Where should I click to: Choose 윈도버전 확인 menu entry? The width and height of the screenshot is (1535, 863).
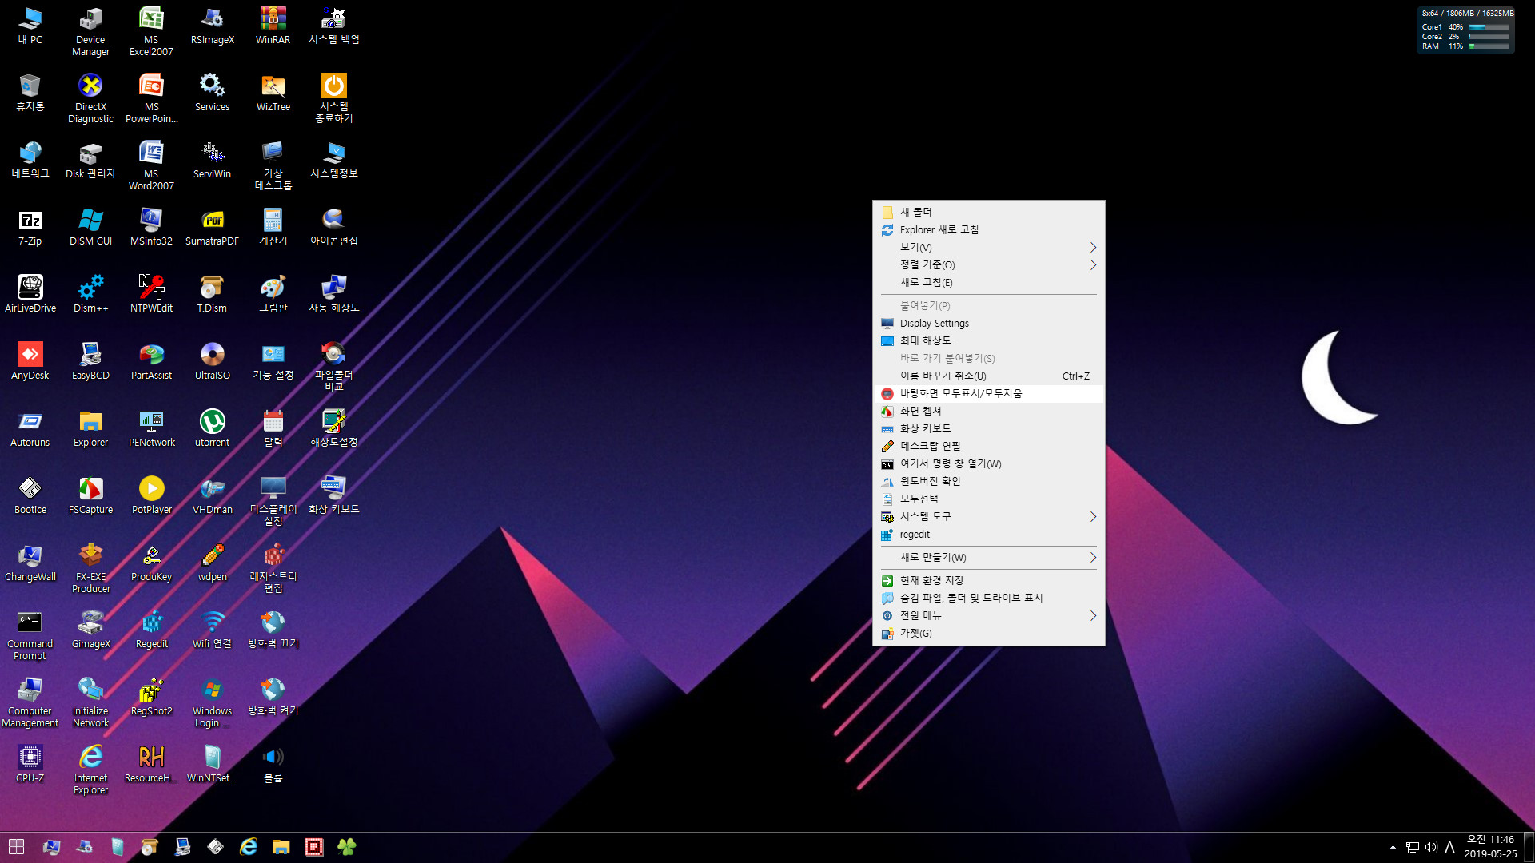[988, 481]
